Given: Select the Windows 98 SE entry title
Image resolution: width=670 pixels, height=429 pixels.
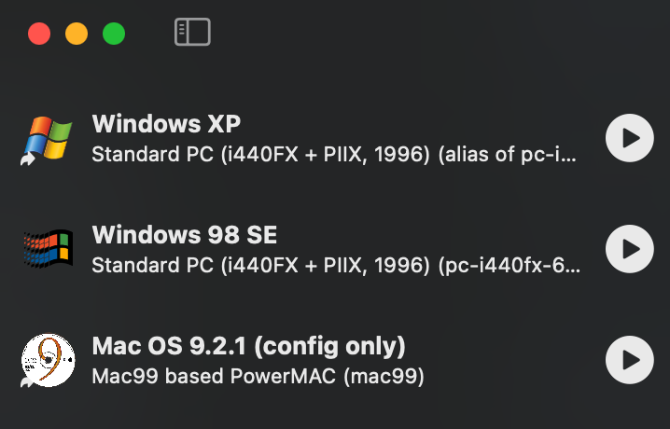Looking at the screenshot, I should 185,235.
